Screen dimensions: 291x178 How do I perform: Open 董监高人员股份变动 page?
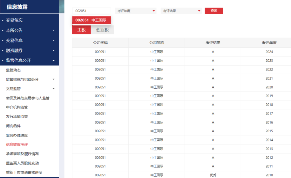point(22,163)
